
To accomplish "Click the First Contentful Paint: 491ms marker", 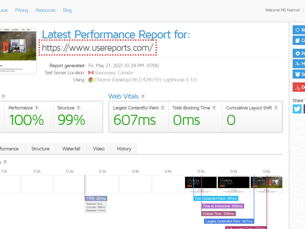I will (216, 198).
